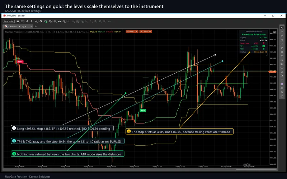Open the three-dots more timeframes menu
287x179 pixels.
point(109,21)
